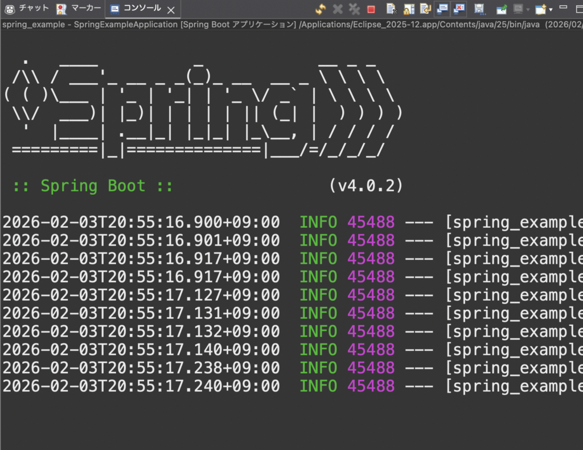Screen dimensions: 583x450
Task: Click the single gray X Remove Launch icon
Action: (338, 9)
